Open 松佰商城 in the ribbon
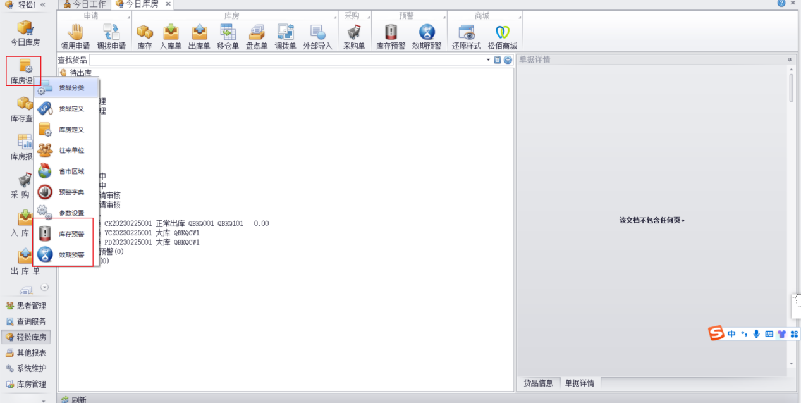801x403 pixels. click(503, 37)
